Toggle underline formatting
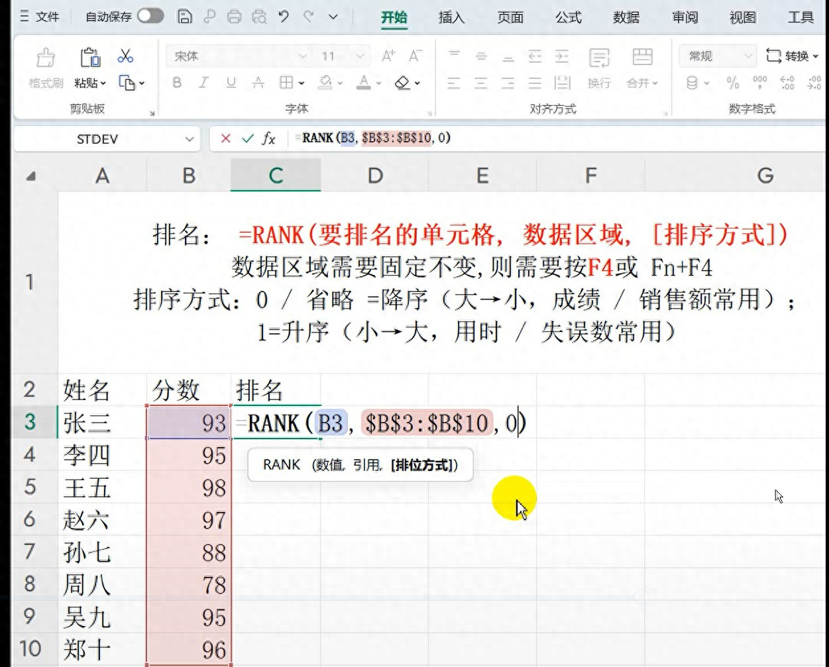 [231, 83]
